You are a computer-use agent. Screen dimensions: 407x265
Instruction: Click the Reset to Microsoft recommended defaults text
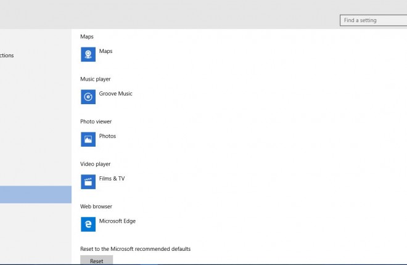[x=135, y=249]
